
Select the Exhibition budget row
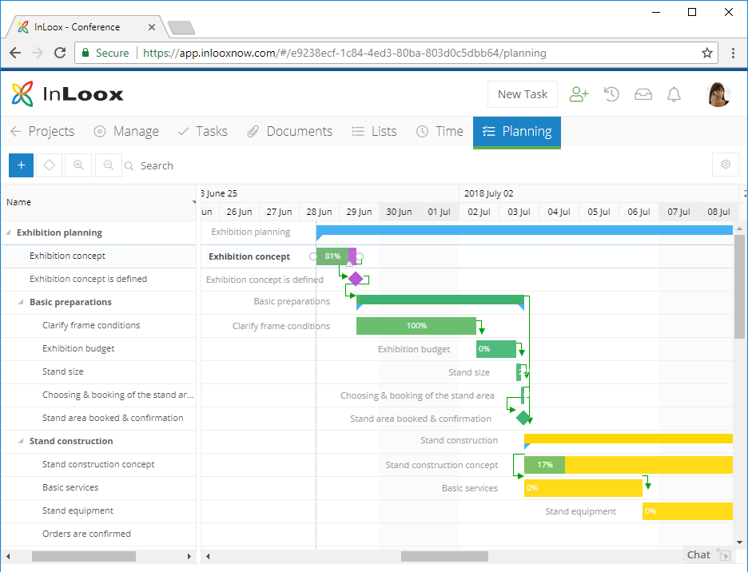coord(99,349)
